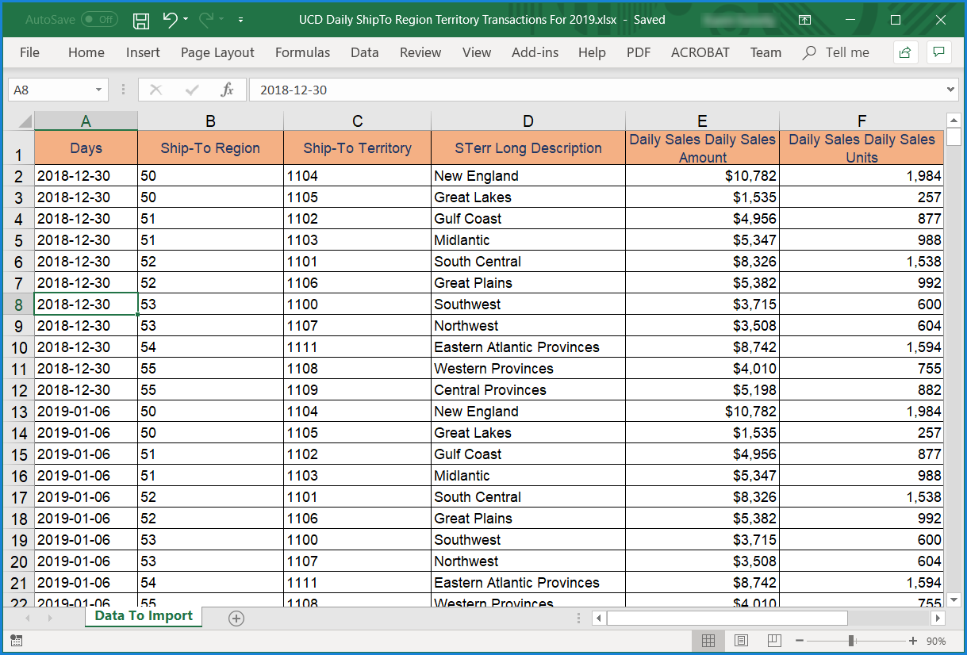The image size is (967, 655).
Task: Click the Insert Function fx icon
Action: [227, 90]
